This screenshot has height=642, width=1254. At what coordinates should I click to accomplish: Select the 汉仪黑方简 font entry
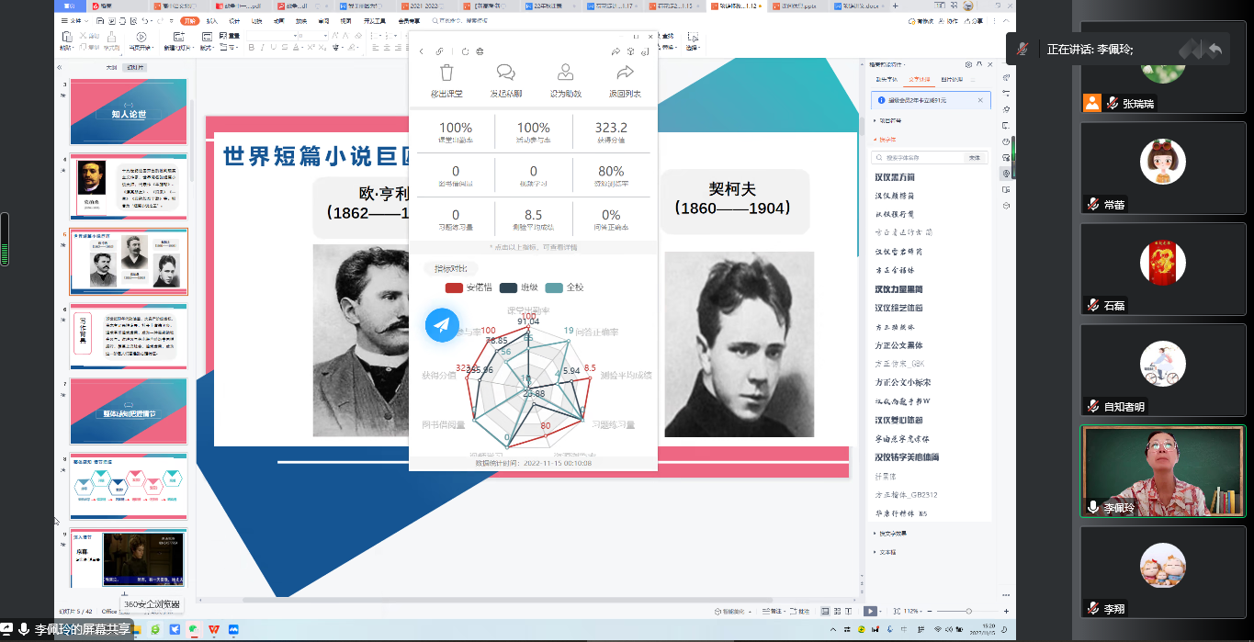[x=895, y=176]
